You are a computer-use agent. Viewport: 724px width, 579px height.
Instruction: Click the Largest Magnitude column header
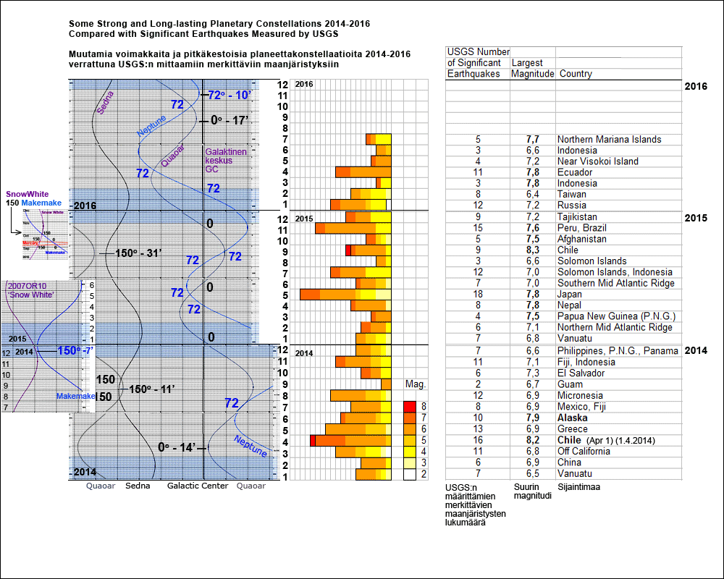pyautogui.click(x=533, y=68)
